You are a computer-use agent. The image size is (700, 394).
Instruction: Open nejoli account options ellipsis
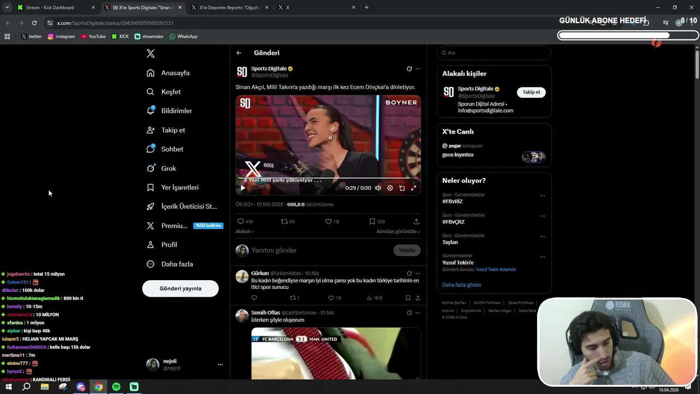[x=220, y=364]
